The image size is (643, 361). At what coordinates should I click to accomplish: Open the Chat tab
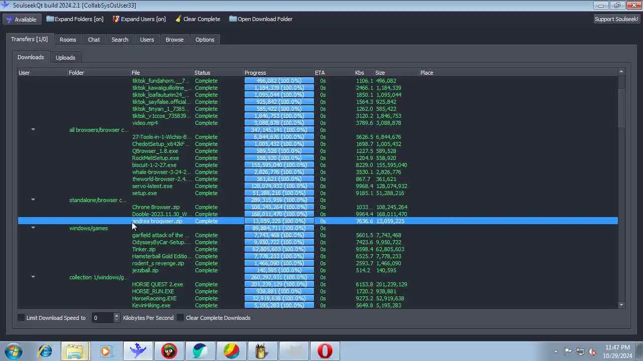(x=94, y=40)
